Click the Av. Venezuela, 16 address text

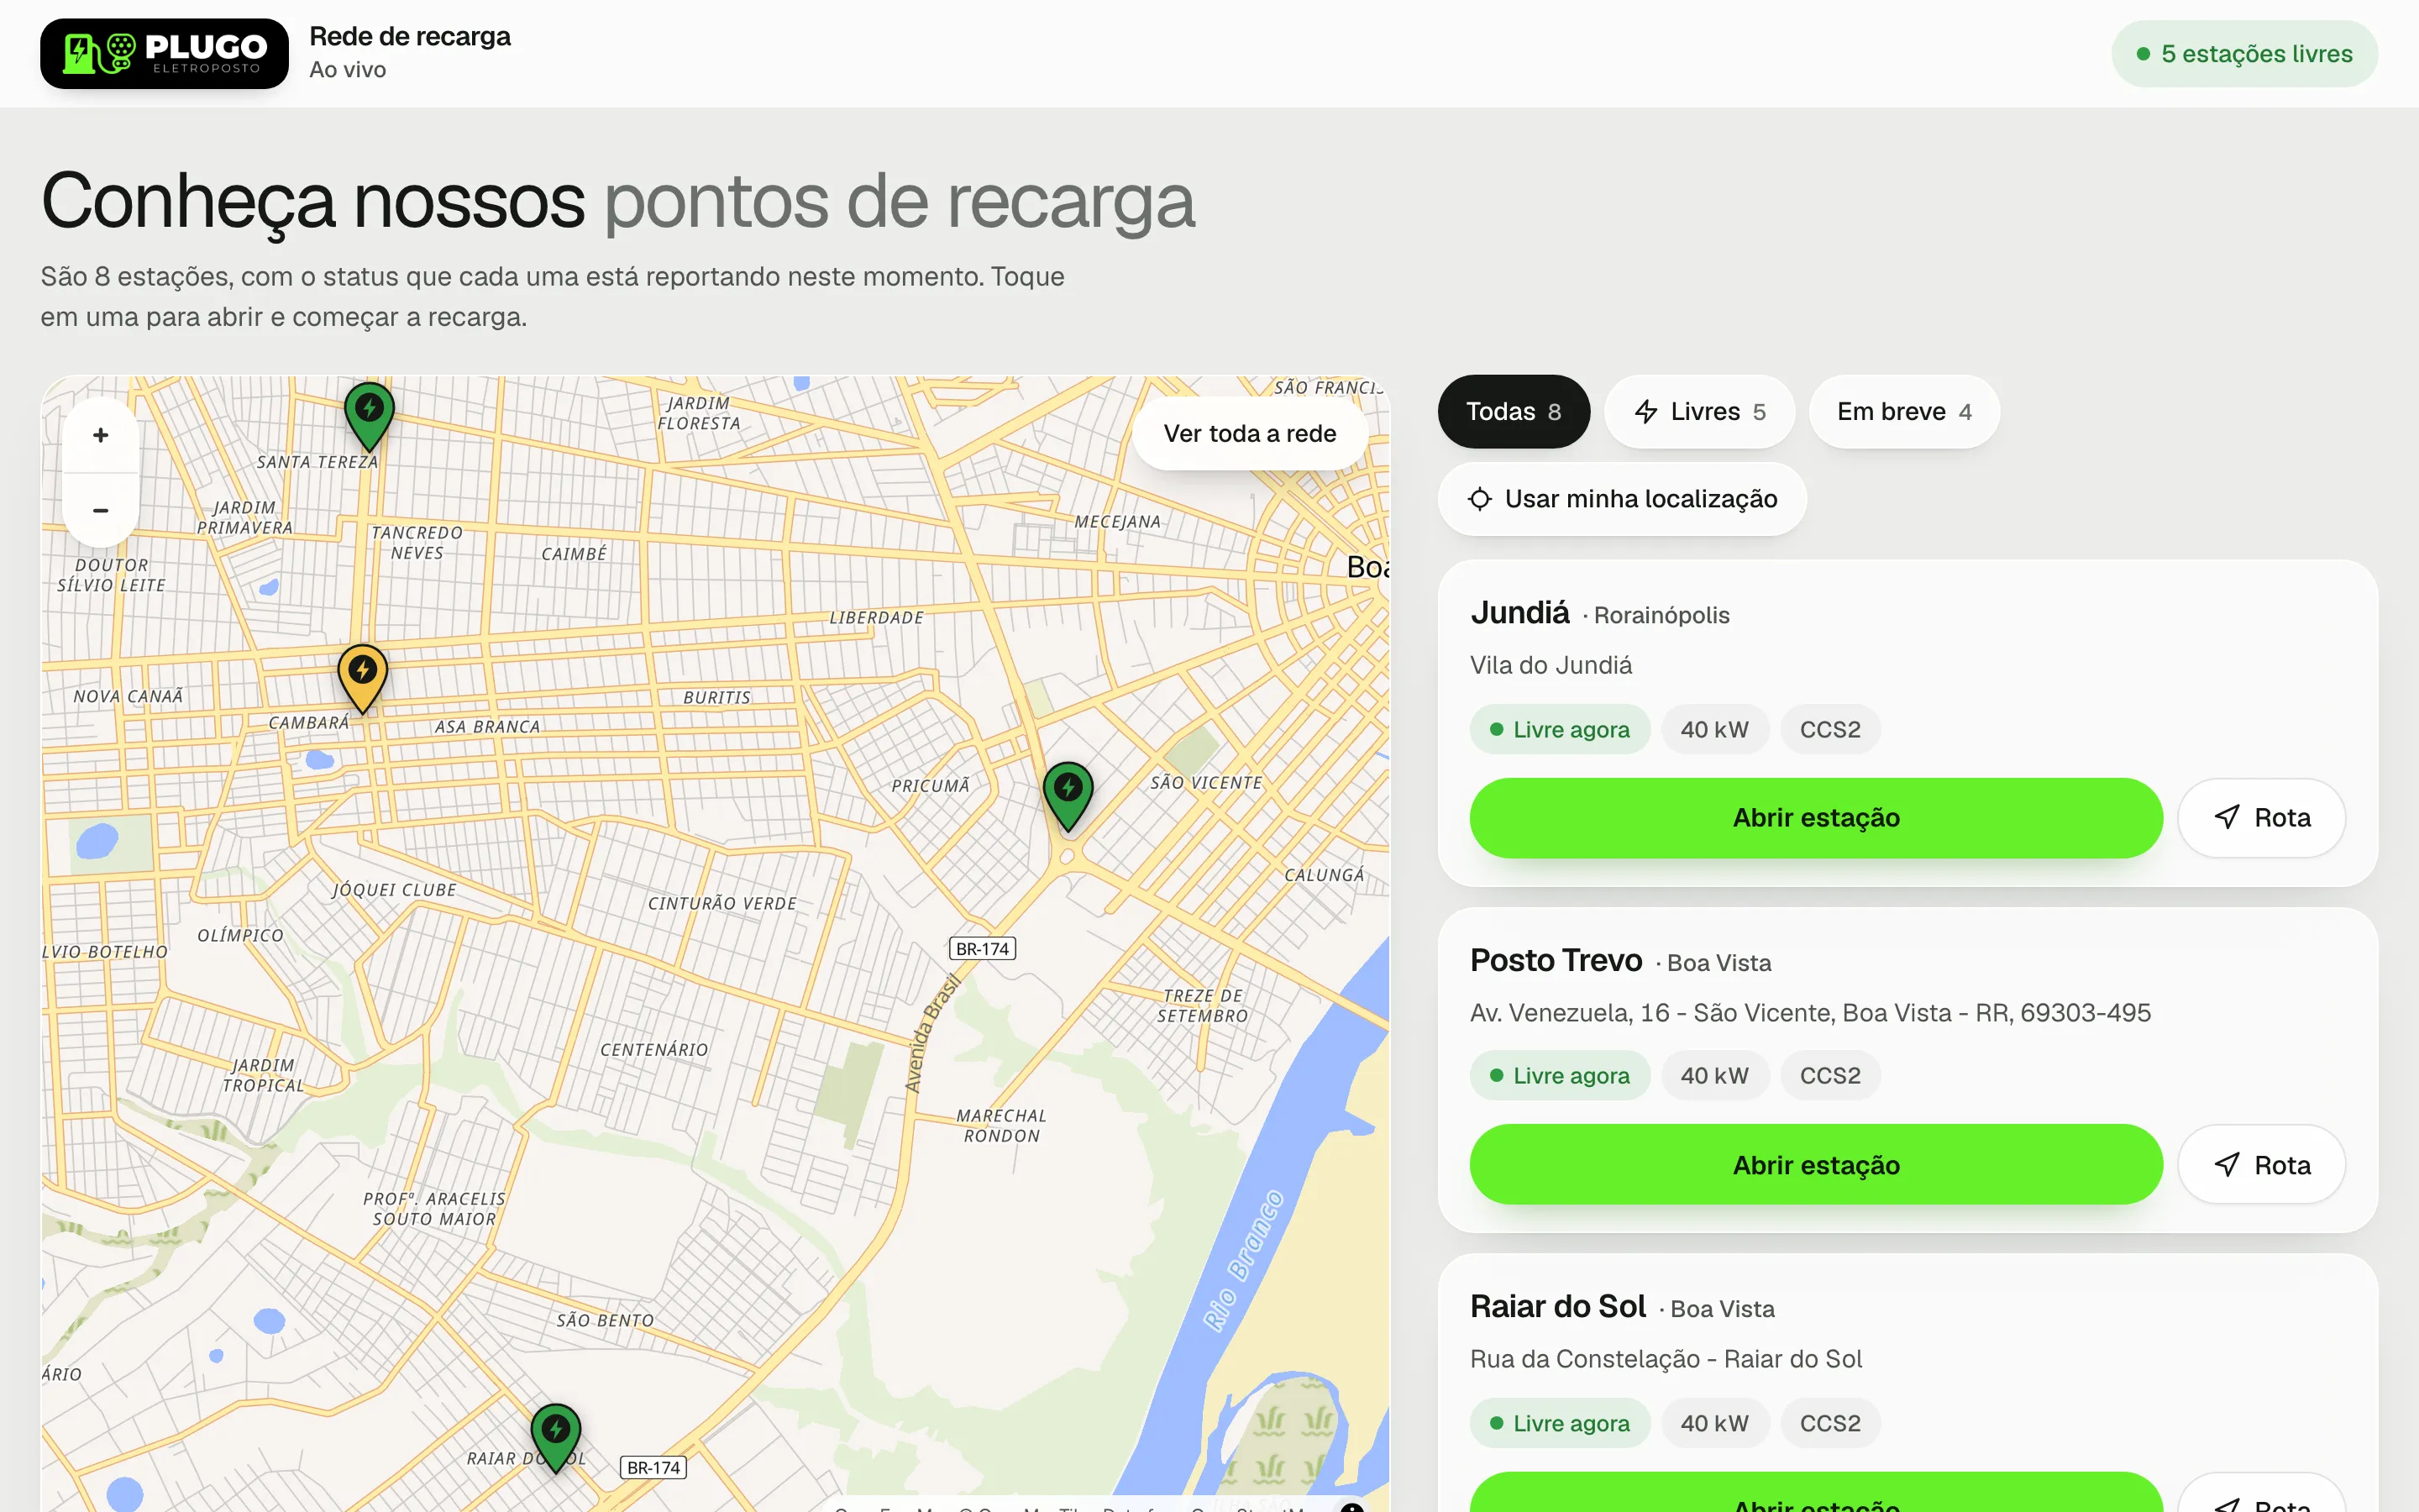(x=1810, y=1013)
